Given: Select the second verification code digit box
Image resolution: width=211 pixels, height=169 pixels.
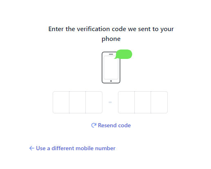Looking at the screenshot, I should click(x=78, y=102).
